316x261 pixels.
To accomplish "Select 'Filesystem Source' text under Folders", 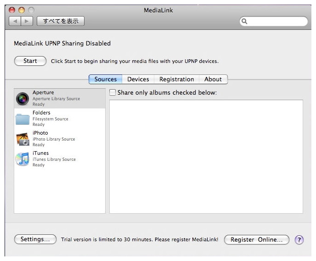I will [x=51, y=119].
